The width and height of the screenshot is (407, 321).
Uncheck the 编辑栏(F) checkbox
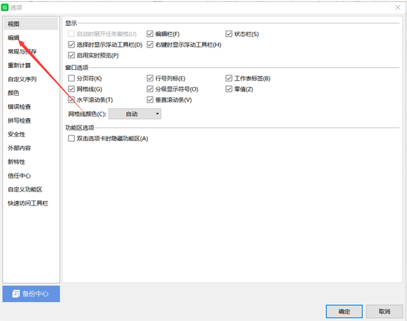pos(150,34)
